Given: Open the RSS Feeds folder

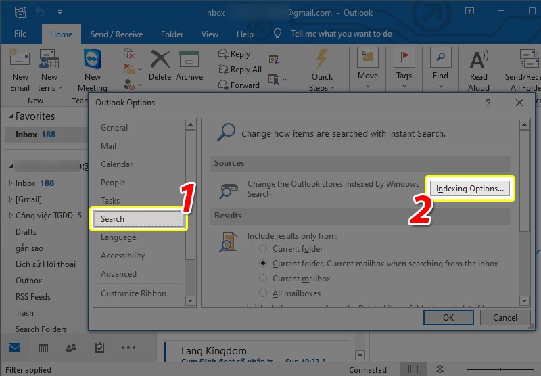Looking at the screenshot, I should [x=33, y=297].
